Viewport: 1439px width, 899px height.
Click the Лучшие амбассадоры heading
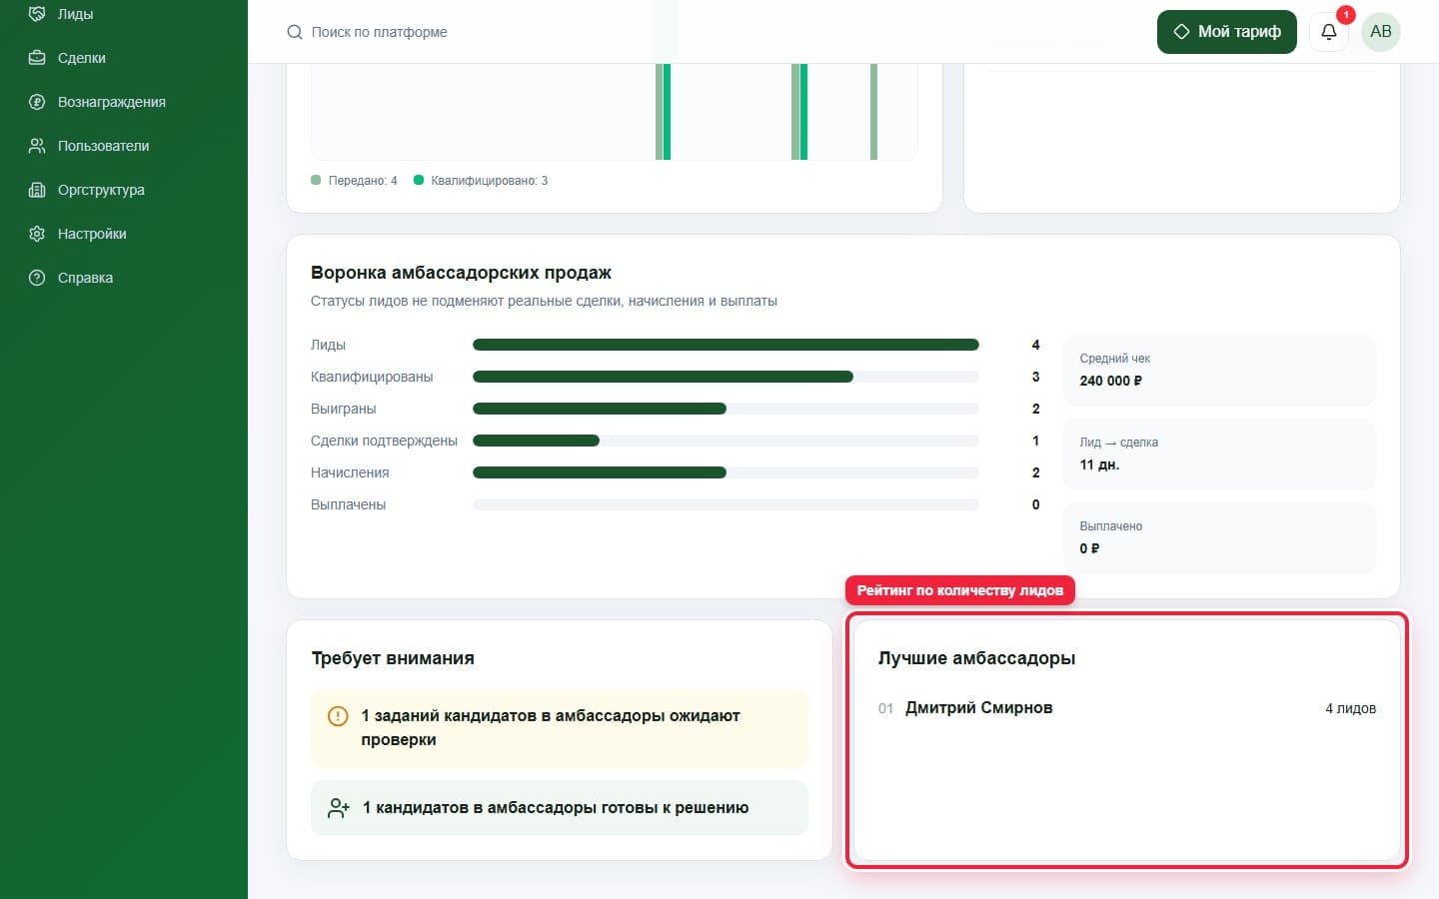[x=976, y=658]
